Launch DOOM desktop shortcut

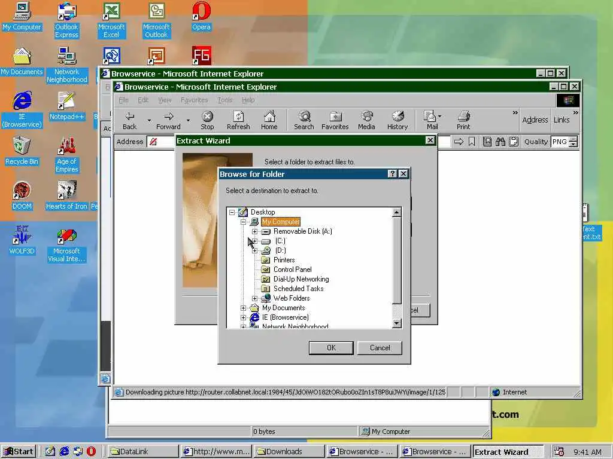pyautogui.click(x=22, y=196)
